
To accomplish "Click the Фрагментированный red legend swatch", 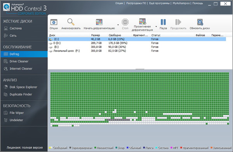I will [181, 148].
